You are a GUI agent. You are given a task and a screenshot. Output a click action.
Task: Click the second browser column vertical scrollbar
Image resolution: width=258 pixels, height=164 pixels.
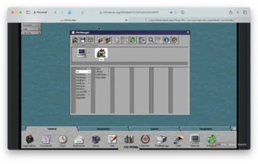(93, 90)
